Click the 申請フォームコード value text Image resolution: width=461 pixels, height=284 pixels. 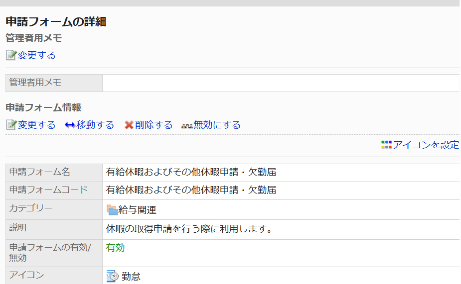point(191,190)
